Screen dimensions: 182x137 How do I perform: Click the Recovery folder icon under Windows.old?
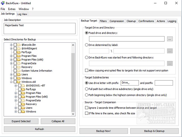pos(23,104)
